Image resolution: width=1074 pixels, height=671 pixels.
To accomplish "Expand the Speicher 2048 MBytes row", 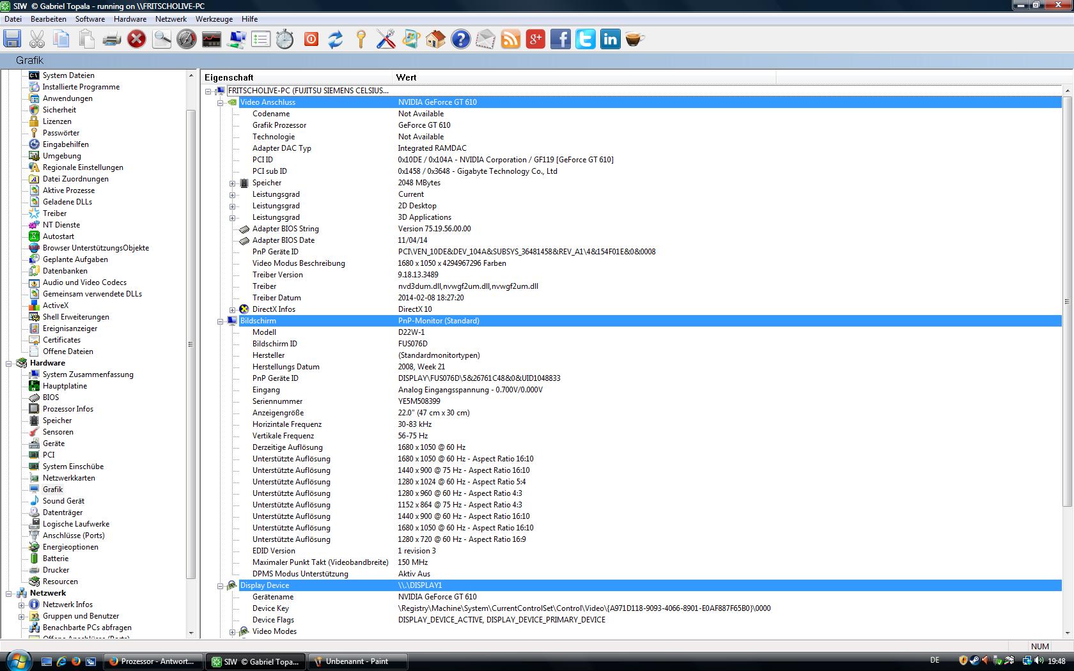I will pos(233,183).
